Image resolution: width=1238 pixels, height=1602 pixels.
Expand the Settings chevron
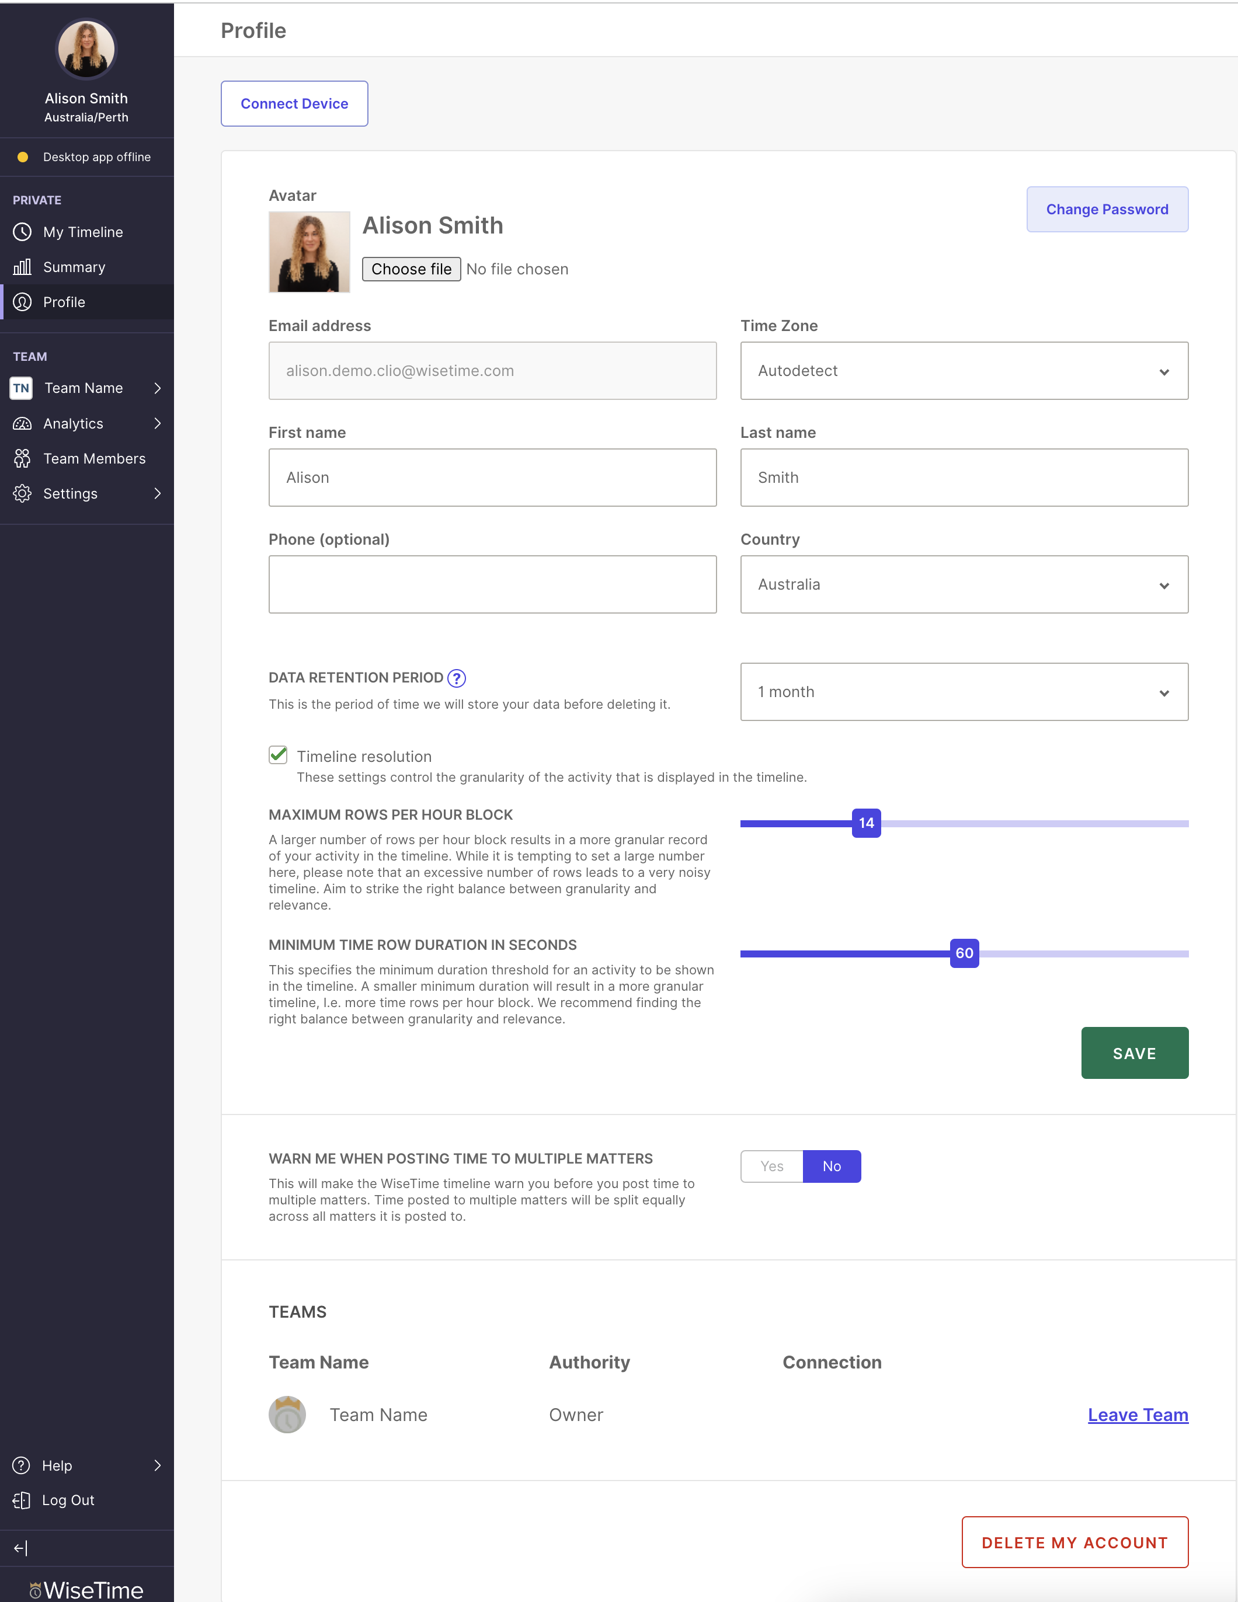(x=157, y=494)
